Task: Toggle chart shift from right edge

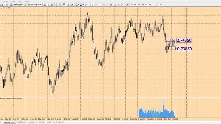Action: [x=72, y=5]
